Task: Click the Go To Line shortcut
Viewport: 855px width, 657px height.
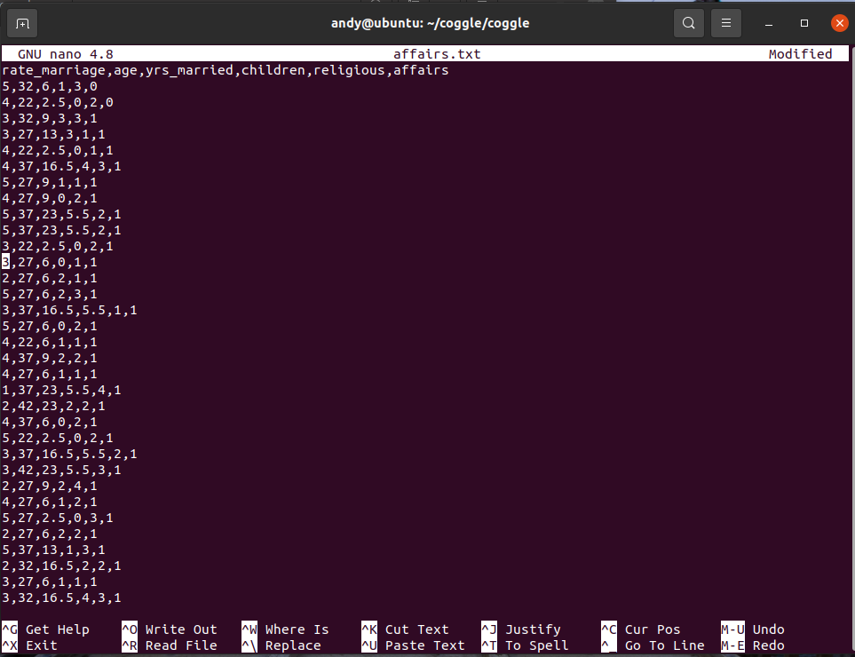Action: tap(653, 645)
